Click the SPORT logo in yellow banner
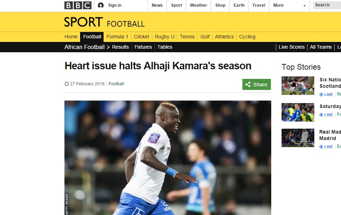The width and height of the screenshot is (341, 215). (x=84, y=22)
